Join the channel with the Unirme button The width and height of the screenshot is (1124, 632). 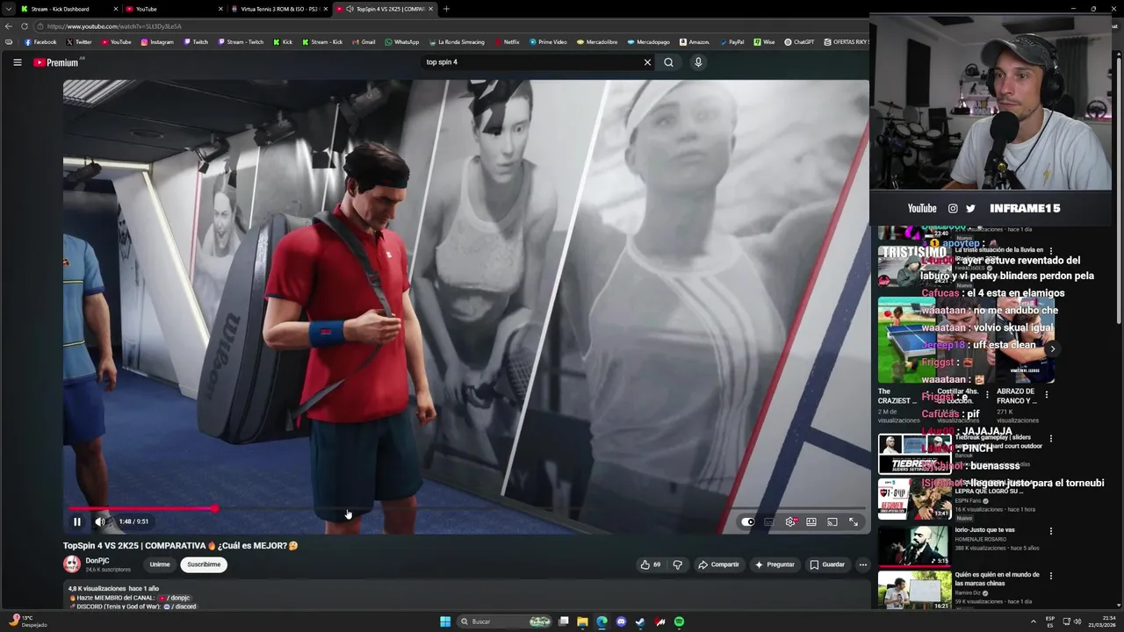[x=160, y=564]
